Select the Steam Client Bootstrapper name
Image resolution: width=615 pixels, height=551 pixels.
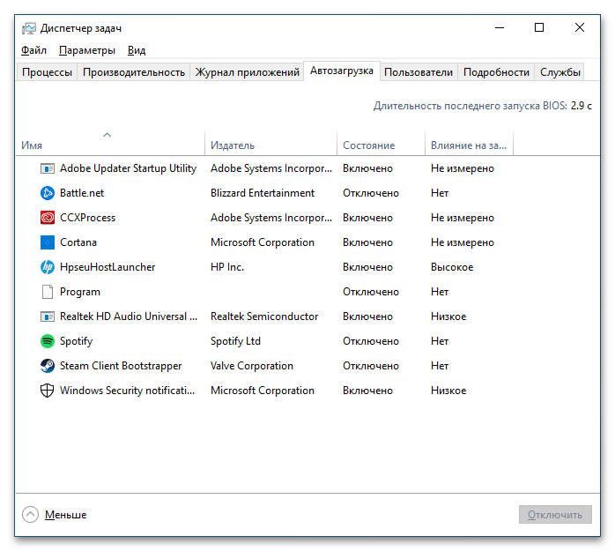point(121,366)
